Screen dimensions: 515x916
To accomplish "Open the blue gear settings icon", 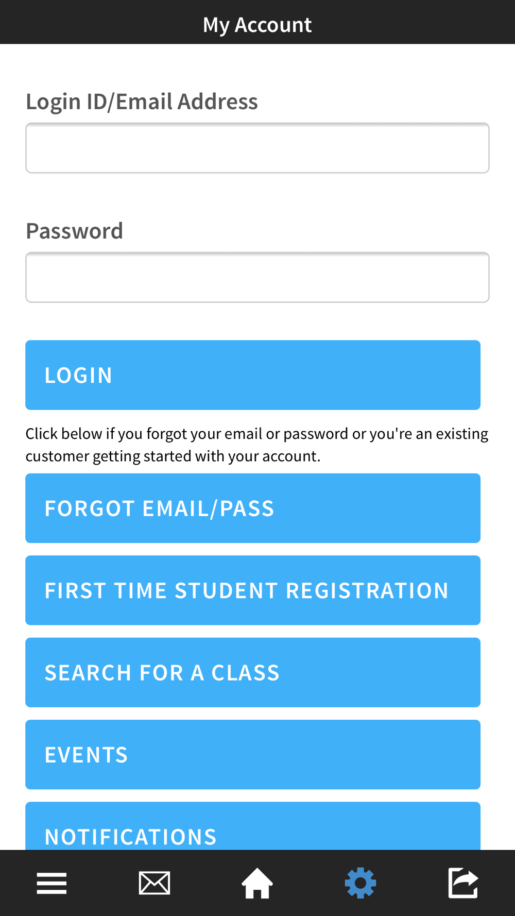I will pos(360,883).
